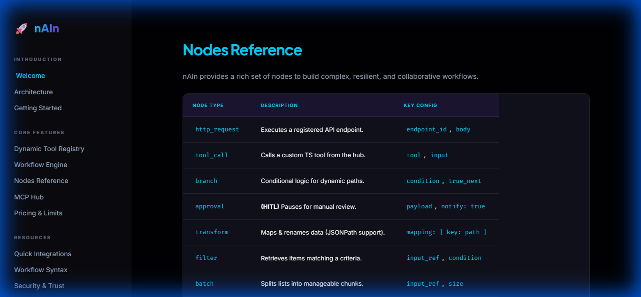Open the Welcome page
Viewport: 641px width, 297px height.
pyautogui.click(x=30, y=75)
